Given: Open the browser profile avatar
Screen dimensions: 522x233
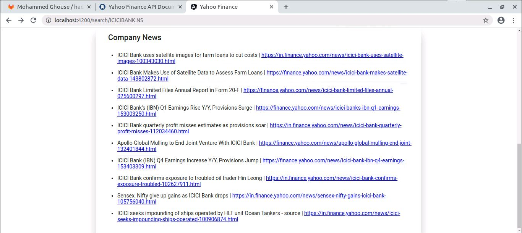Looking at the screenshot, I should point(501,20).
